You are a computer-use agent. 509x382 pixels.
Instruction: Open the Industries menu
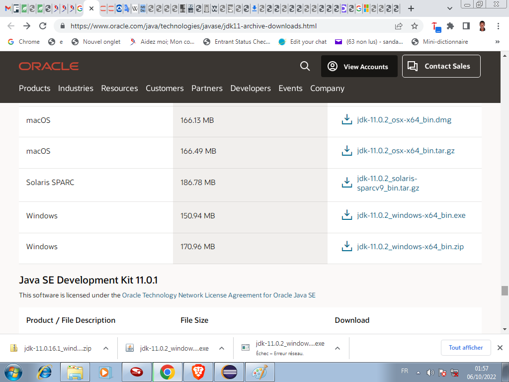pos(76,89)
